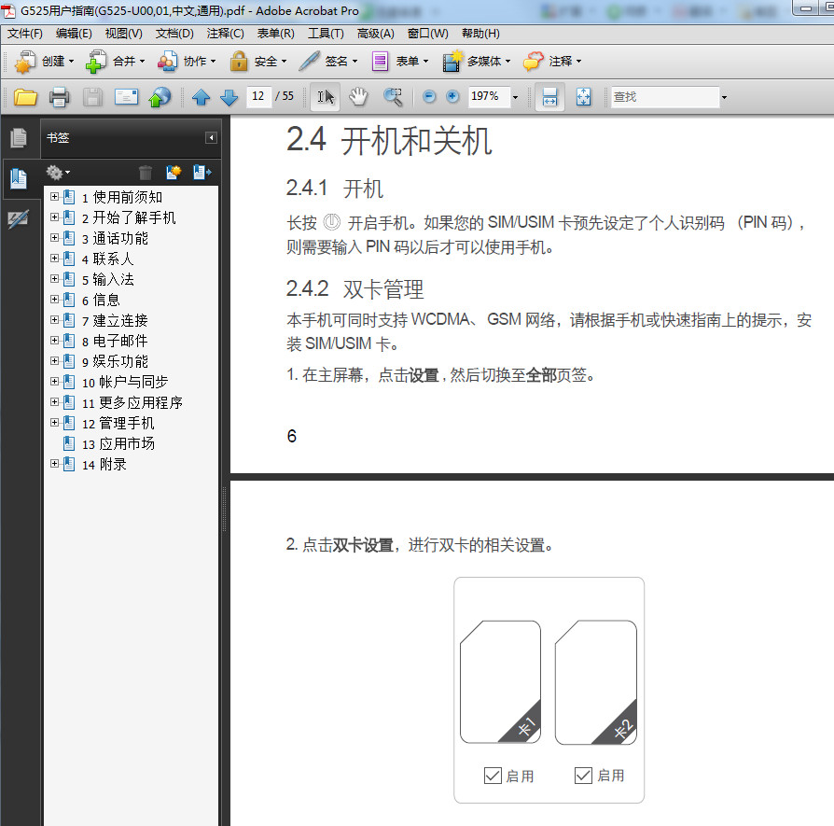Activate the marquee zoom tool
The height and width of the screenshot is (826, 834).
[393, 96]
